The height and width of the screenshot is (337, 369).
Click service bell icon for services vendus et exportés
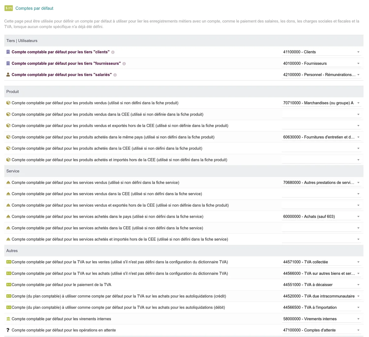pyautogui.click(x=8, y=205)
